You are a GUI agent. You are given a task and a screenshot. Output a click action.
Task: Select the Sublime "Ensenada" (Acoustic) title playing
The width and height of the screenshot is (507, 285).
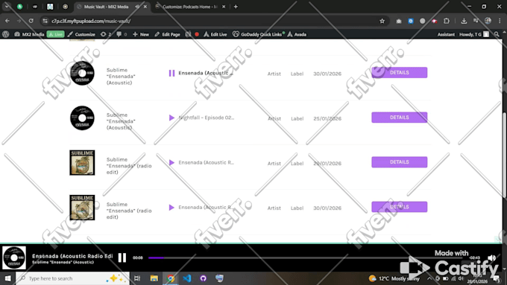coord(63,262)
